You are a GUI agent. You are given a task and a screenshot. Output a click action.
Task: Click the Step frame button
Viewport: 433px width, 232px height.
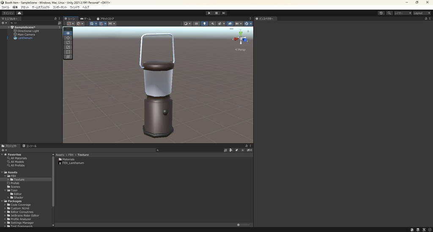pyautogui.click(x=224, y=13)
